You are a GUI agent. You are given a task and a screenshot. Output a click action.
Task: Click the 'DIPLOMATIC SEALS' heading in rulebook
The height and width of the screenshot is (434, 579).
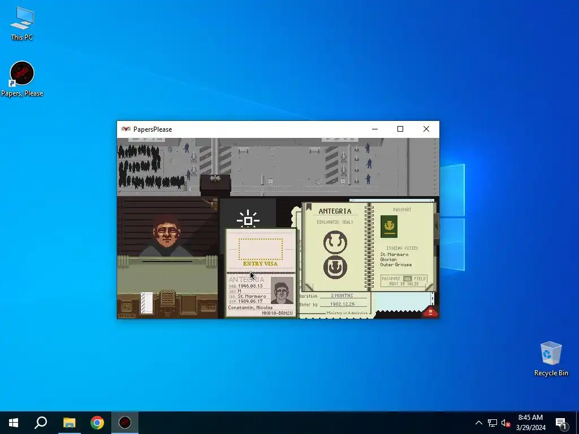coord(335,222)
